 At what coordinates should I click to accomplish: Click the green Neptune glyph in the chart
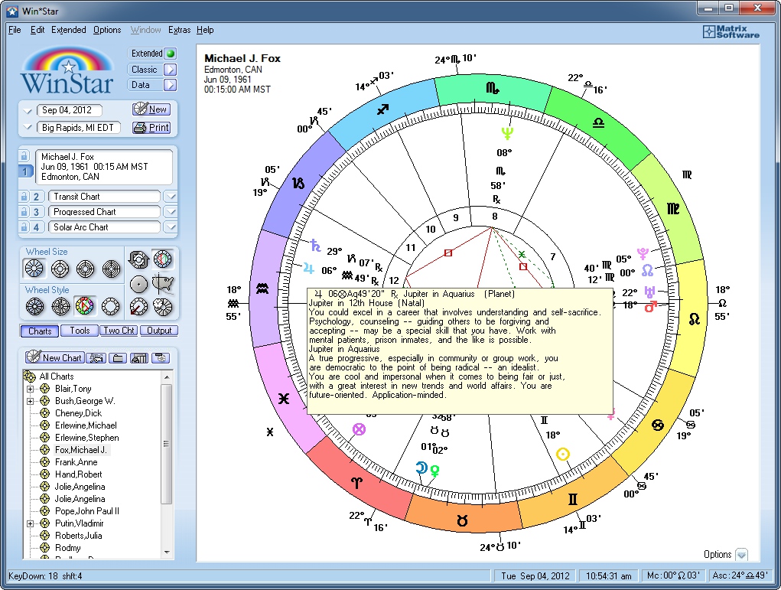coord(507,133)
